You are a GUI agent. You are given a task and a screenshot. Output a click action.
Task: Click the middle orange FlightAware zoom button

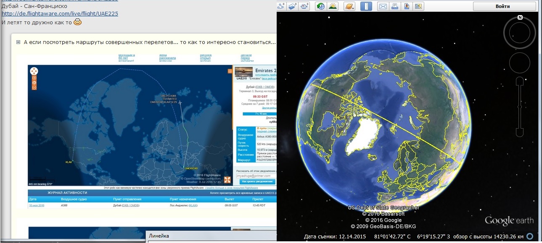tap(34, 83)
